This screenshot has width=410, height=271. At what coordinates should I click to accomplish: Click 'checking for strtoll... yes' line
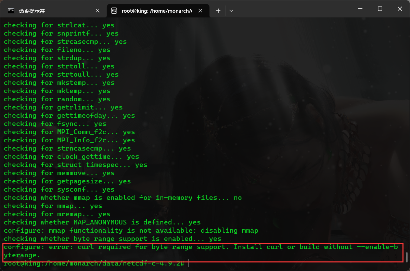pyautogui.click(x=59, y=66)
